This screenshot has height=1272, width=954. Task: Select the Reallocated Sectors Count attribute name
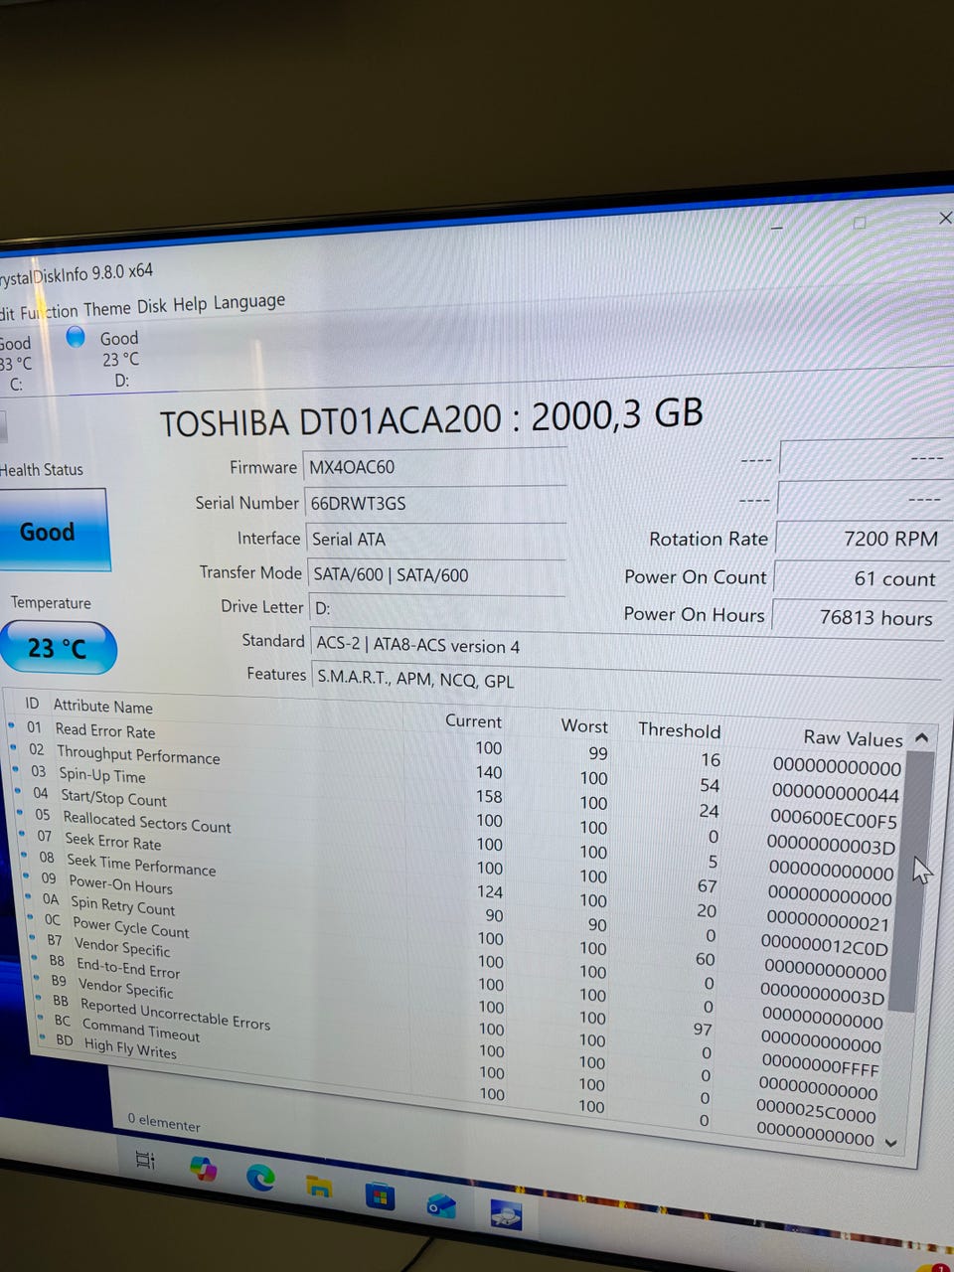point(147,822)
